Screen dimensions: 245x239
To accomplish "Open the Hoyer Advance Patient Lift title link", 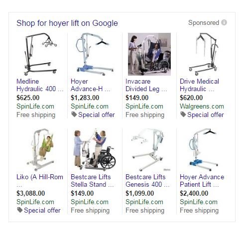I will coord(202,181).
